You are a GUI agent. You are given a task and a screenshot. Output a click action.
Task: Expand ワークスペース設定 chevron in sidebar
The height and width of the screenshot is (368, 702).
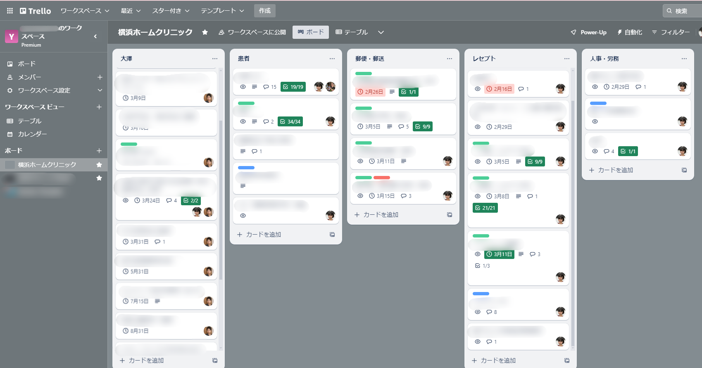click(100, 90)
